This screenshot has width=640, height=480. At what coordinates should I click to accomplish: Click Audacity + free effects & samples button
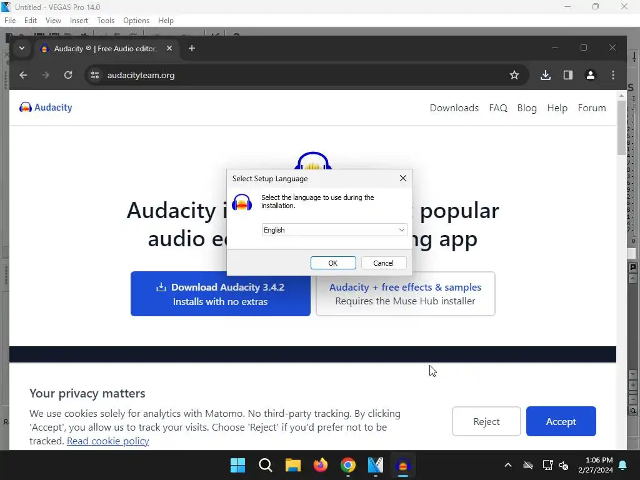[x=405, y=294]
